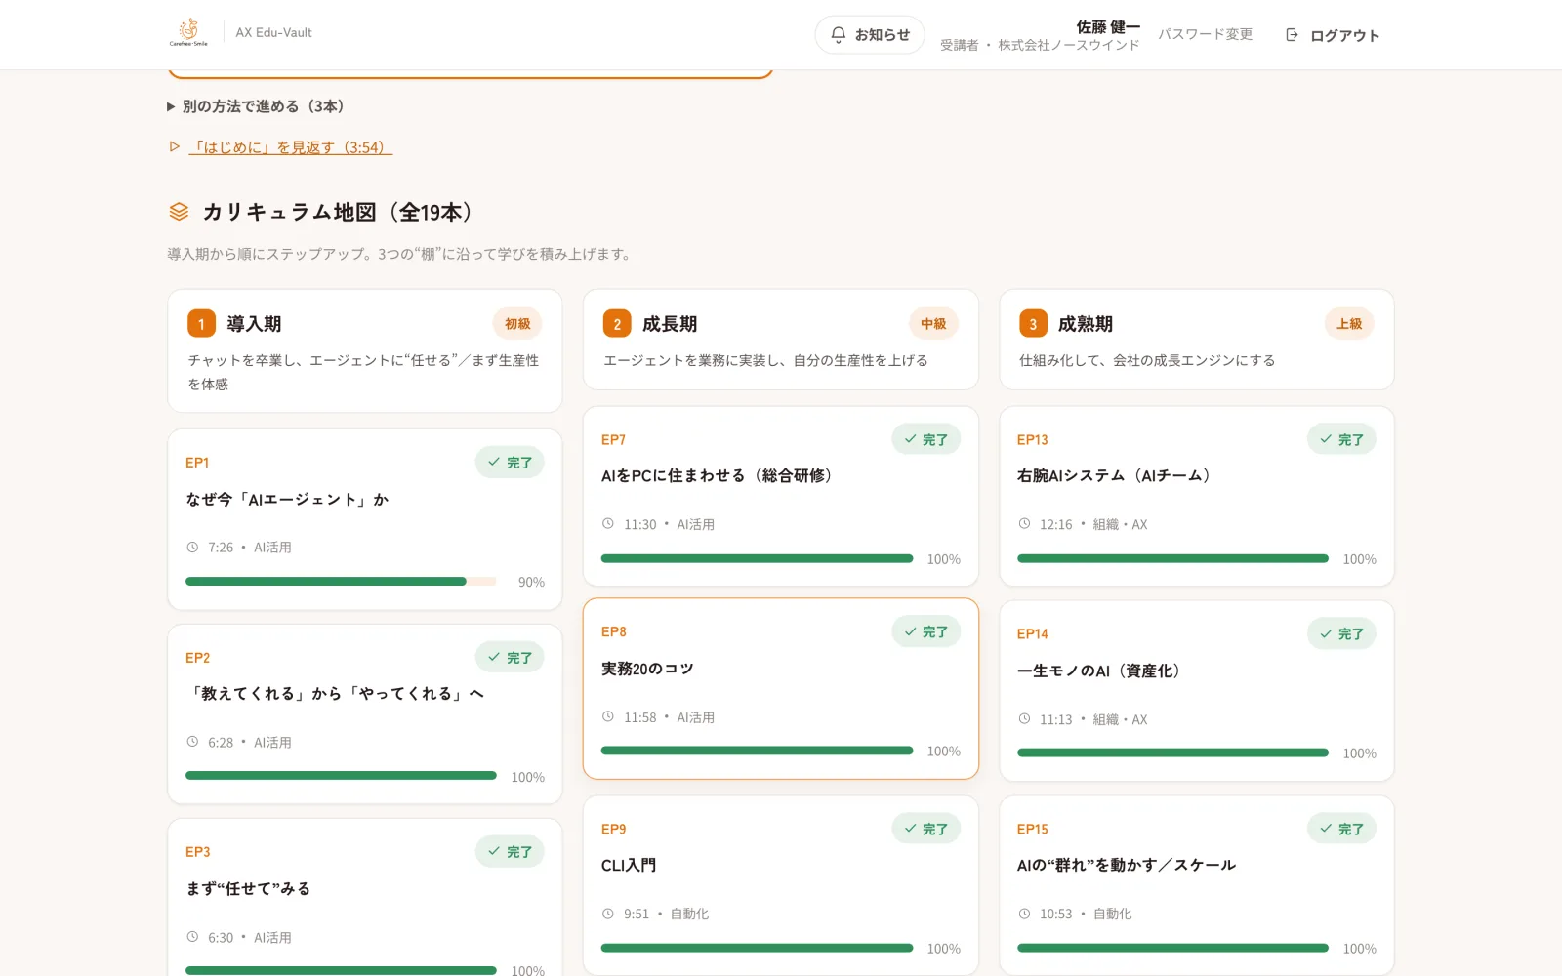Select the 成長期 stage header card
Viewport: 1562px width, 976px height.
coord(781,340)
